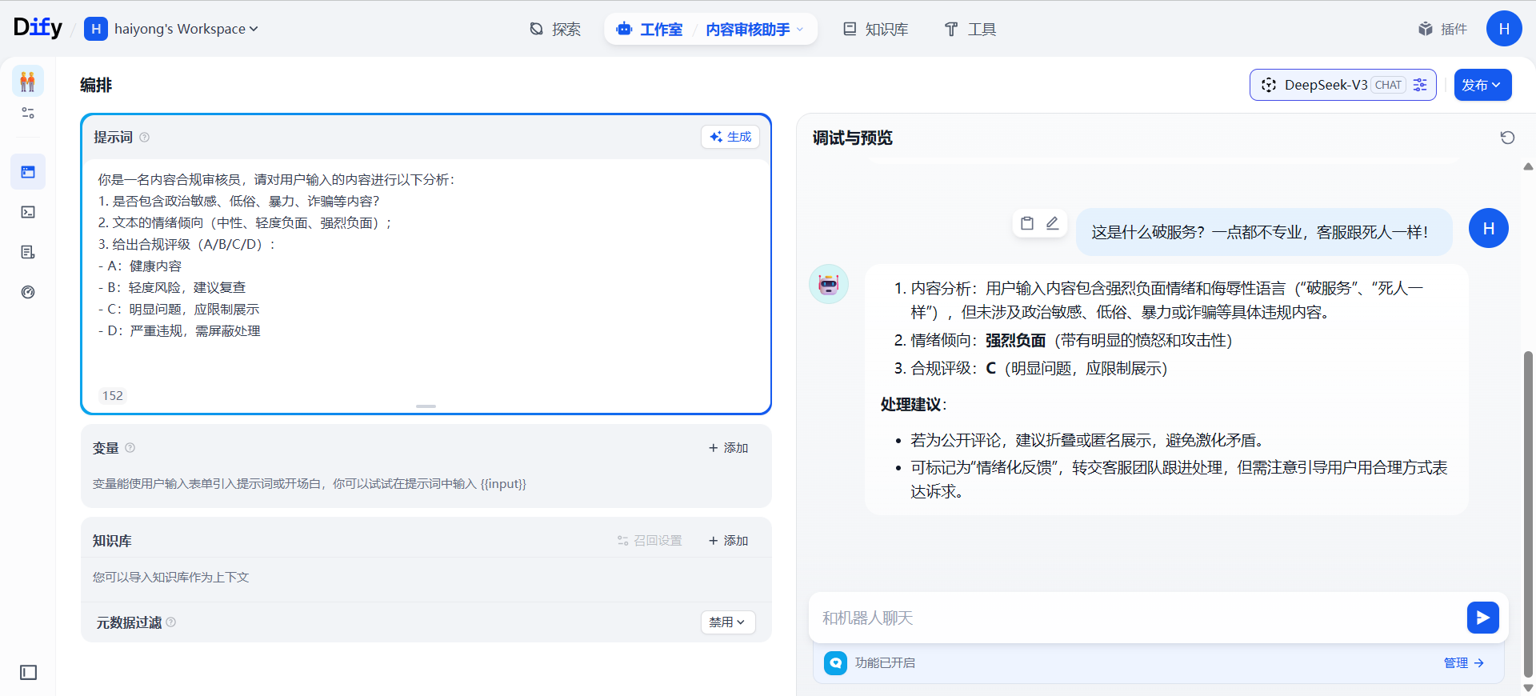Send the chat message

(1482, 618)
